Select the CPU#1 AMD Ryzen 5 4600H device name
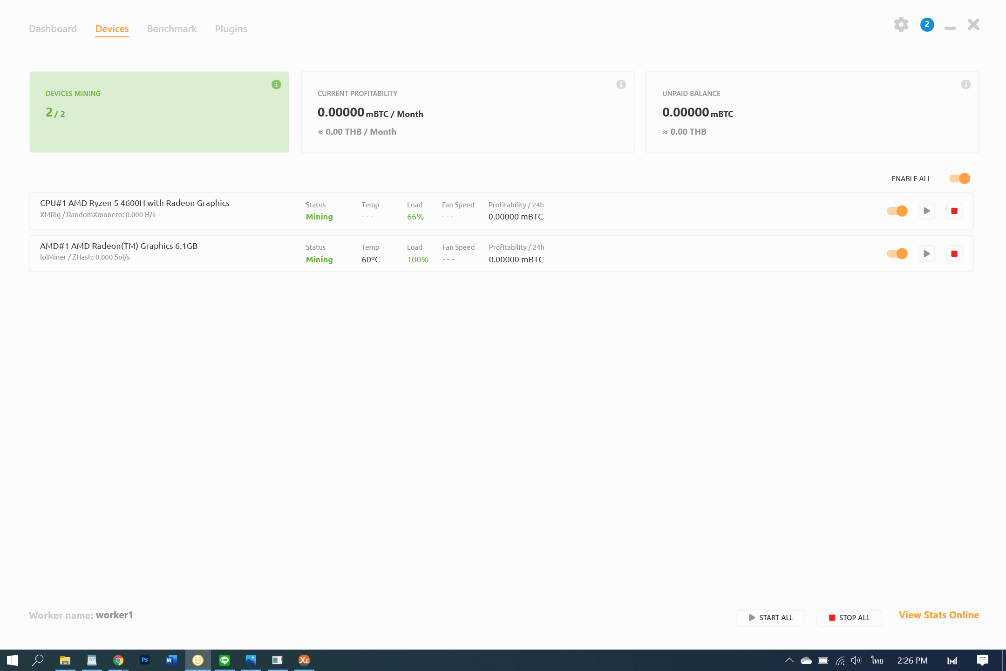Image resolution: width=1006 pixels, height=671 pixels. click(135, 203)
